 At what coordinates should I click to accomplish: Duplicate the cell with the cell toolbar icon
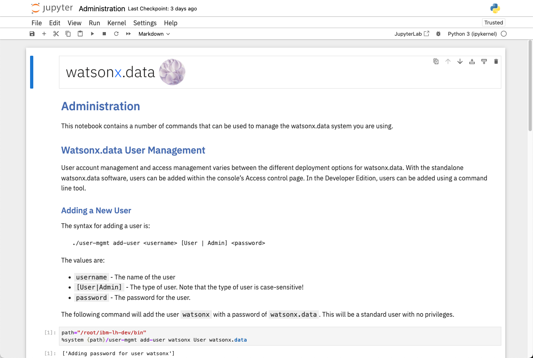point(436,61)
